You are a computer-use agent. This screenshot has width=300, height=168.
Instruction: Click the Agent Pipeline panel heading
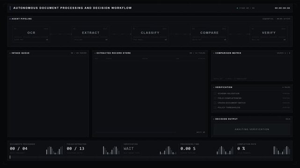tap(22, 19)
